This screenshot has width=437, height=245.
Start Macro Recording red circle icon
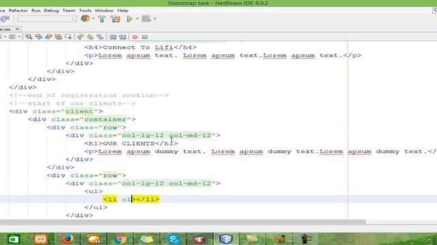coord(135,37)
